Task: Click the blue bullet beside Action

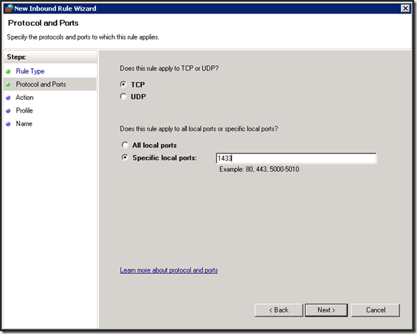Action: 9,98
